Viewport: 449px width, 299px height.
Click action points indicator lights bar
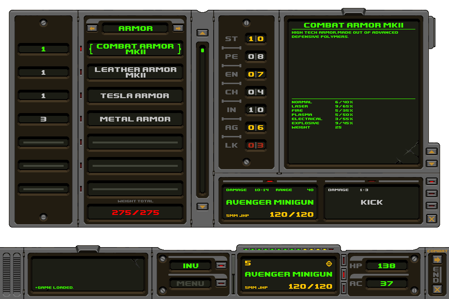pos(289,249)
